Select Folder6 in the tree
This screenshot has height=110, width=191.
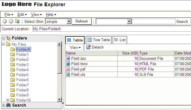click(x=22, y=80)
